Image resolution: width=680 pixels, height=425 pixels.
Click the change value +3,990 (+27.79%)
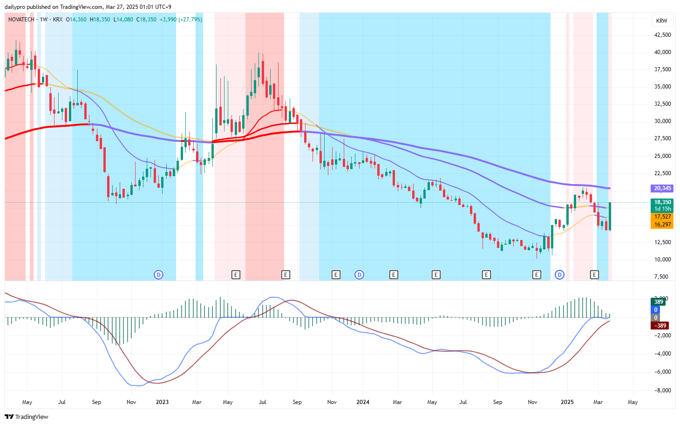(x=181, y=20)
